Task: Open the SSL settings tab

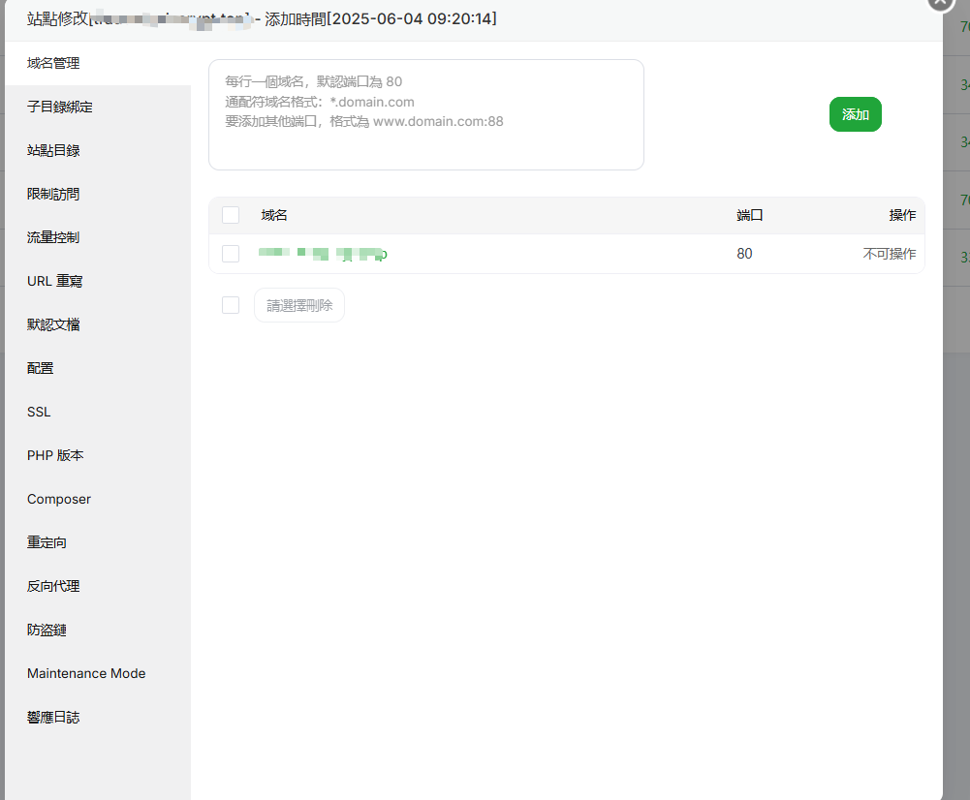Action: click(39, 412)
